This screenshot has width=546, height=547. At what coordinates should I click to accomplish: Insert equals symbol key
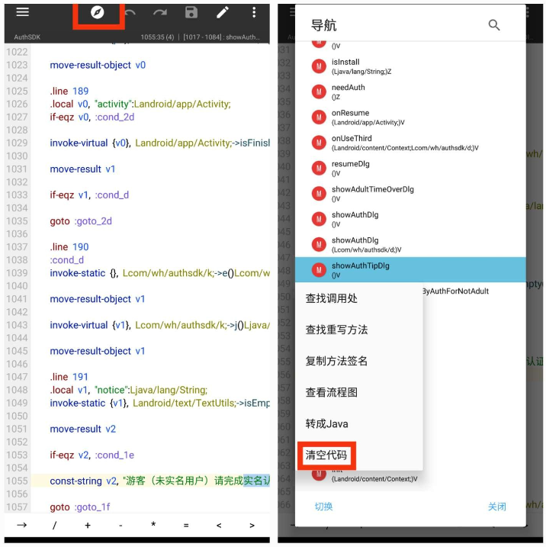(186, 526)
